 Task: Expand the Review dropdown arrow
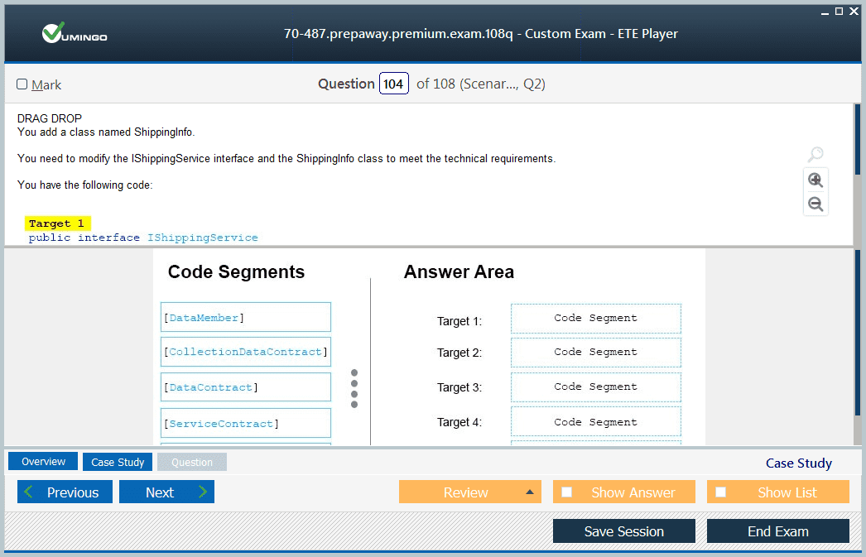(530, 492)
